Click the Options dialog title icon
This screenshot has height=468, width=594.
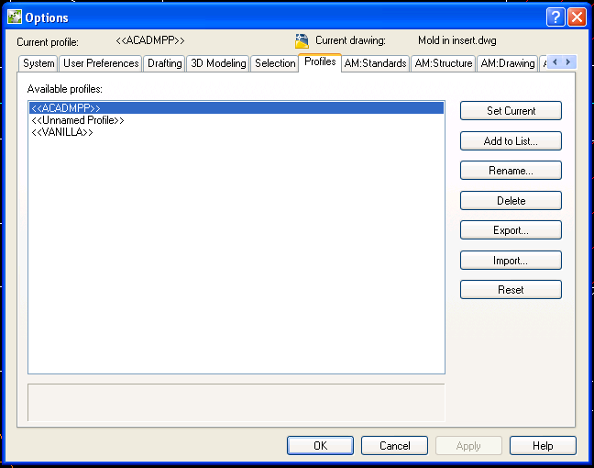tap(15, 17)
